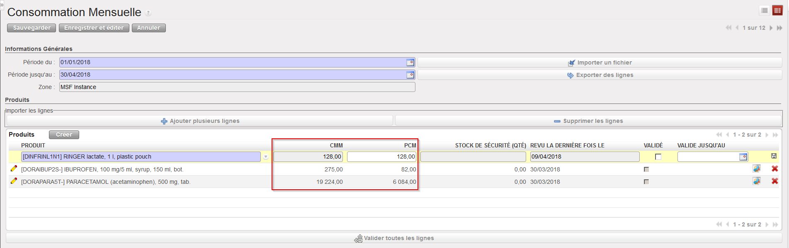Go to next record arrow beside 1 sur 12
The height and width of the screenshot is (248, 789).
(771, 28)
